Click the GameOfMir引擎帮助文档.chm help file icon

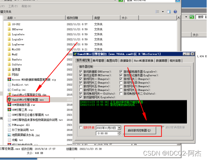(x=9, y=95)
